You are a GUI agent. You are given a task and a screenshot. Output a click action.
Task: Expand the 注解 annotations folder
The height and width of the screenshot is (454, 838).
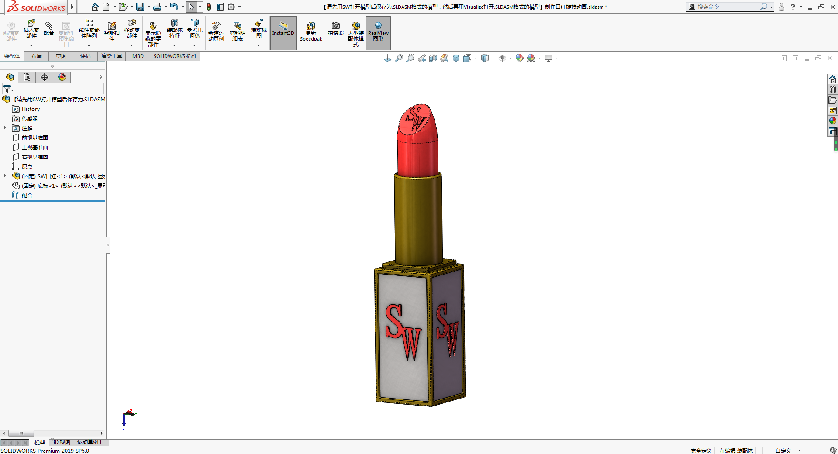pyautogui.click(x=5, y=128)
